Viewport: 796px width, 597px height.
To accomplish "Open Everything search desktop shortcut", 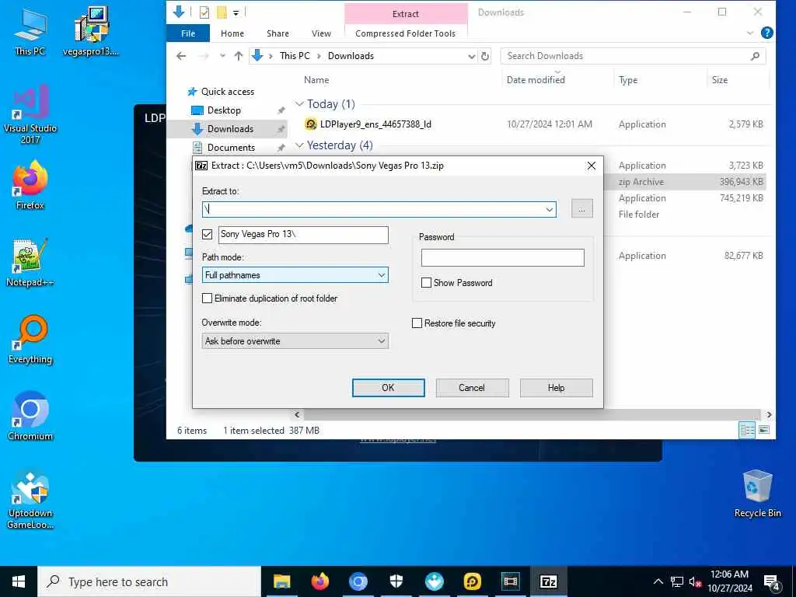I will point(30,340).
